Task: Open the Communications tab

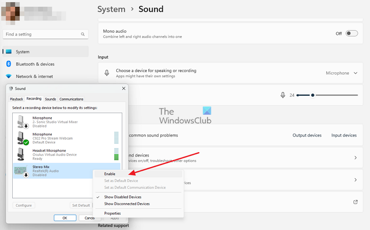Action: point(71,99)
